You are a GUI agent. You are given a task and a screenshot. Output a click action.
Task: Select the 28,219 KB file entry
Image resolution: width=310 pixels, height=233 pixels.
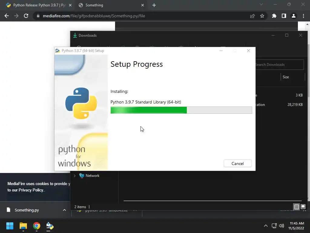[295, 105]
